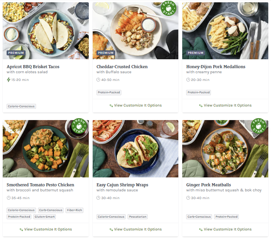
Task: Click the Fiber-Rich tag on Pesto Chicken
Action: pyautogui.click(x=74, y=210)
